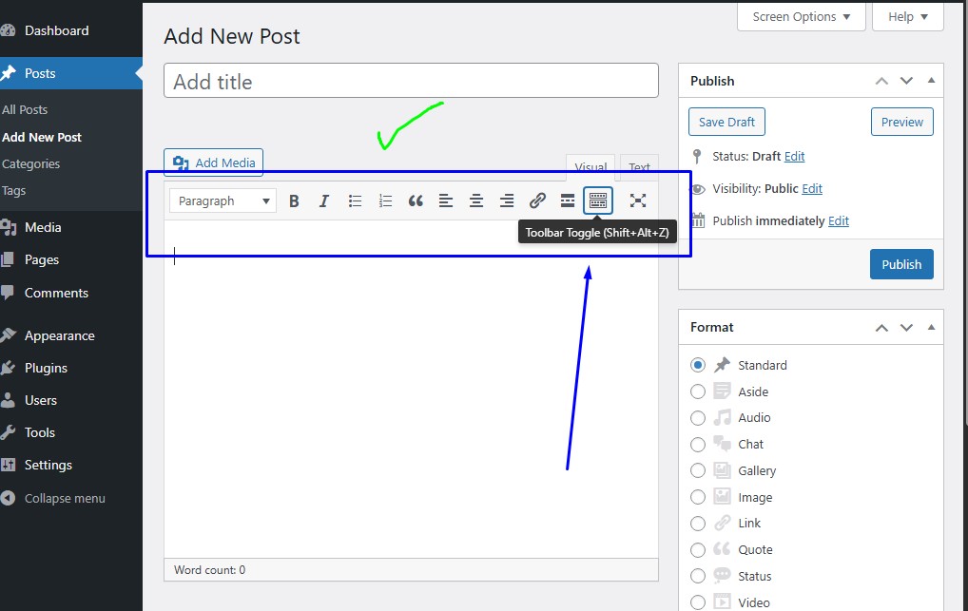The image size is (968, 611).
Task: Open distraction-free fullscreen writing mode
Action: 638,200
